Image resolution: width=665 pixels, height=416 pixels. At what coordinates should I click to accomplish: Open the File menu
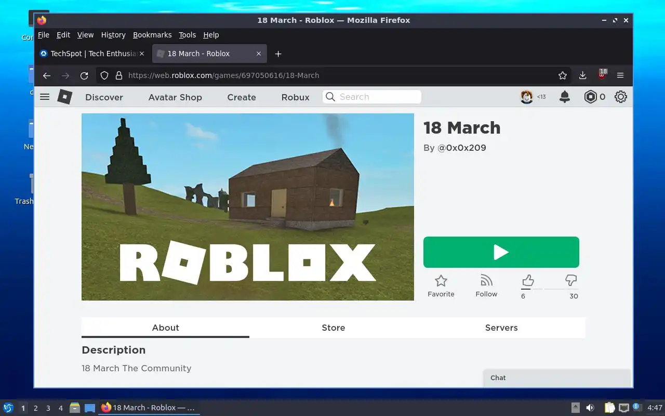tap(44, 35)
